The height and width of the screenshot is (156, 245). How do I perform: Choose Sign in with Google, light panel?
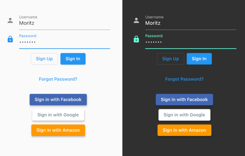point(58,115)
